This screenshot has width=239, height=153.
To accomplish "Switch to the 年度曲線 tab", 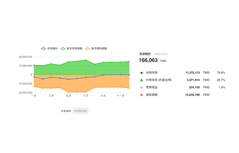I will 66,111.
